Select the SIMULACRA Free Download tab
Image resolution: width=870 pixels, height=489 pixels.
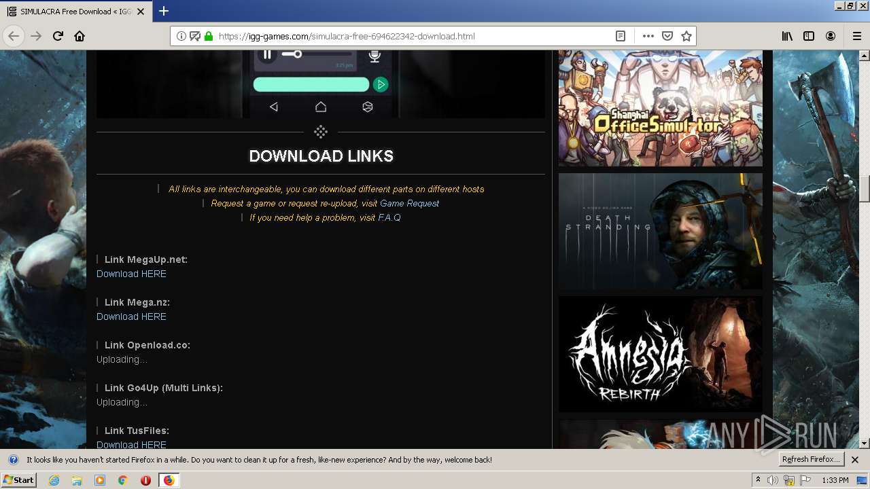pyautogui.click(x=75, y=12)
